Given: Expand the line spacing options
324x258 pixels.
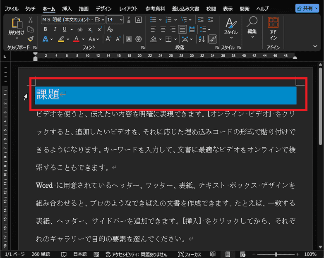Looking at the screenshot, I should click(x=205, y=29).
